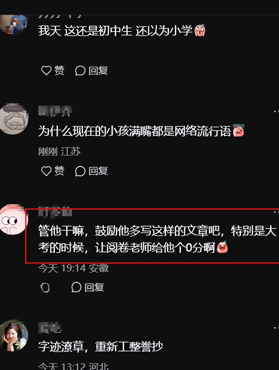This screenshot has height=370, width=279.
Task: Tap the laughing emoji after 0分啊
Action: pyautogui.click(x=222, y=247)
